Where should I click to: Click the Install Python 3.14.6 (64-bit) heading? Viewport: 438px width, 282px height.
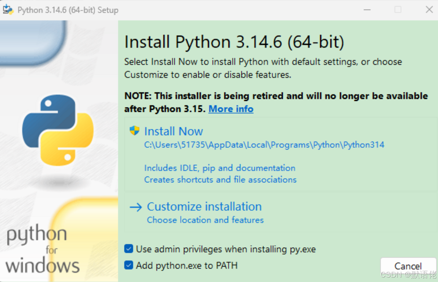point(234,42)
